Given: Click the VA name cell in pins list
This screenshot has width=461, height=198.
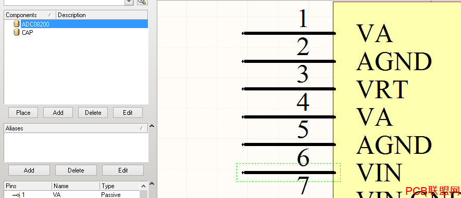Looking at the screenshot, I should coord(56,195).
